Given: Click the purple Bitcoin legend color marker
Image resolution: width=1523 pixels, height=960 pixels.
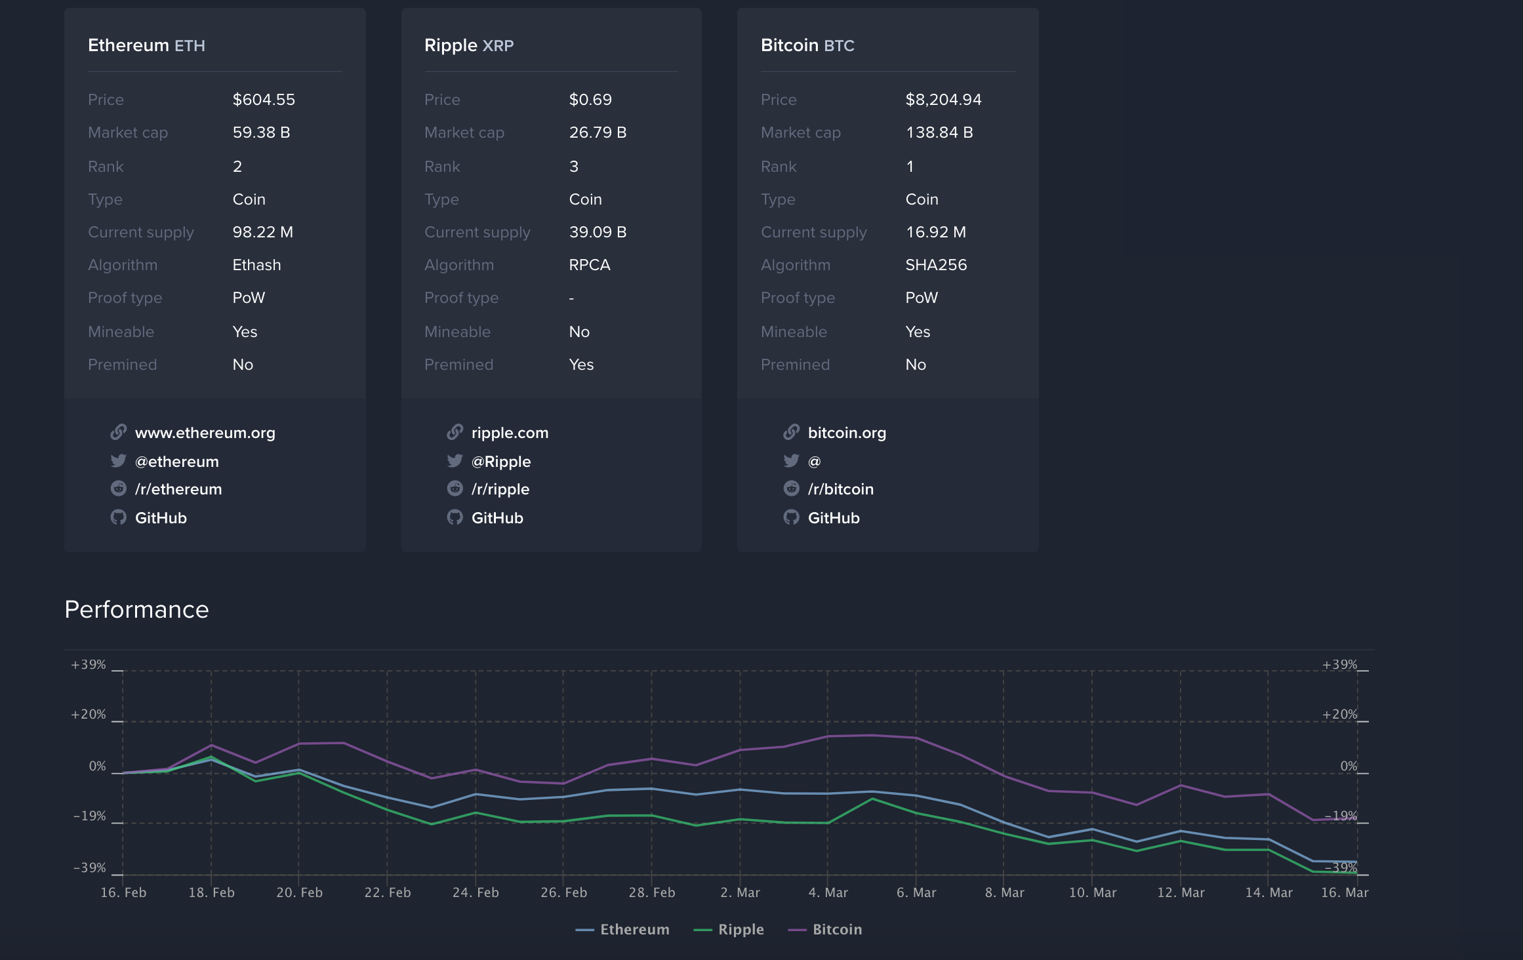Looking at the screenshot, I should (x=798, y=929).
